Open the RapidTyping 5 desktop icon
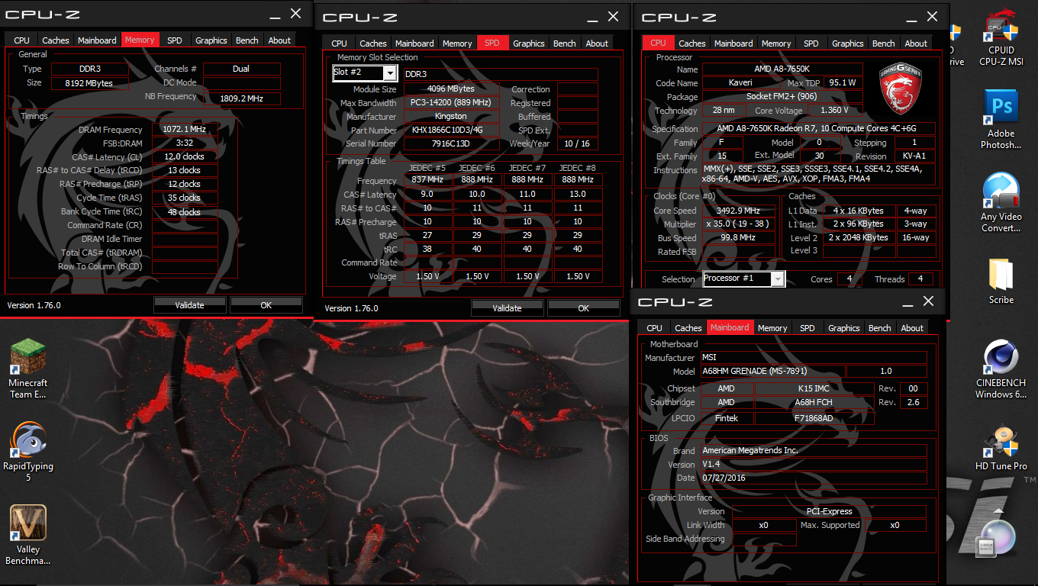 pyautogui.click(x=28, y=452)
